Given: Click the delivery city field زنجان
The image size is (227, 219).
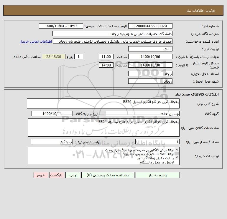Looking at the screenshot, I should tap(150, 81).
